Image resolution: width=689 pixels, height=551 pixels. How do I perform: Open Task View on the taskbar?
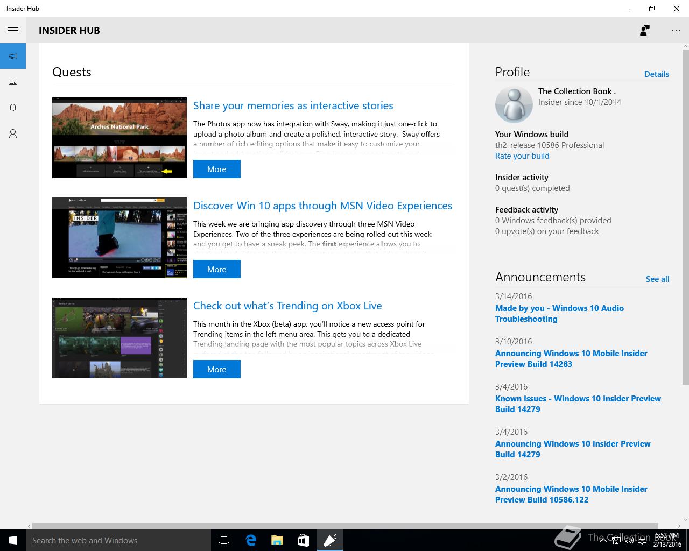(224, 540)
